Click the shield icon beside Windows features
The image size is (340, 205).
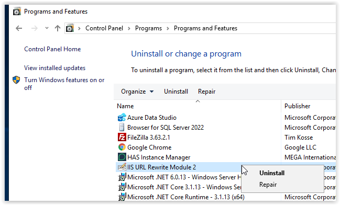[x=16, y=80]
